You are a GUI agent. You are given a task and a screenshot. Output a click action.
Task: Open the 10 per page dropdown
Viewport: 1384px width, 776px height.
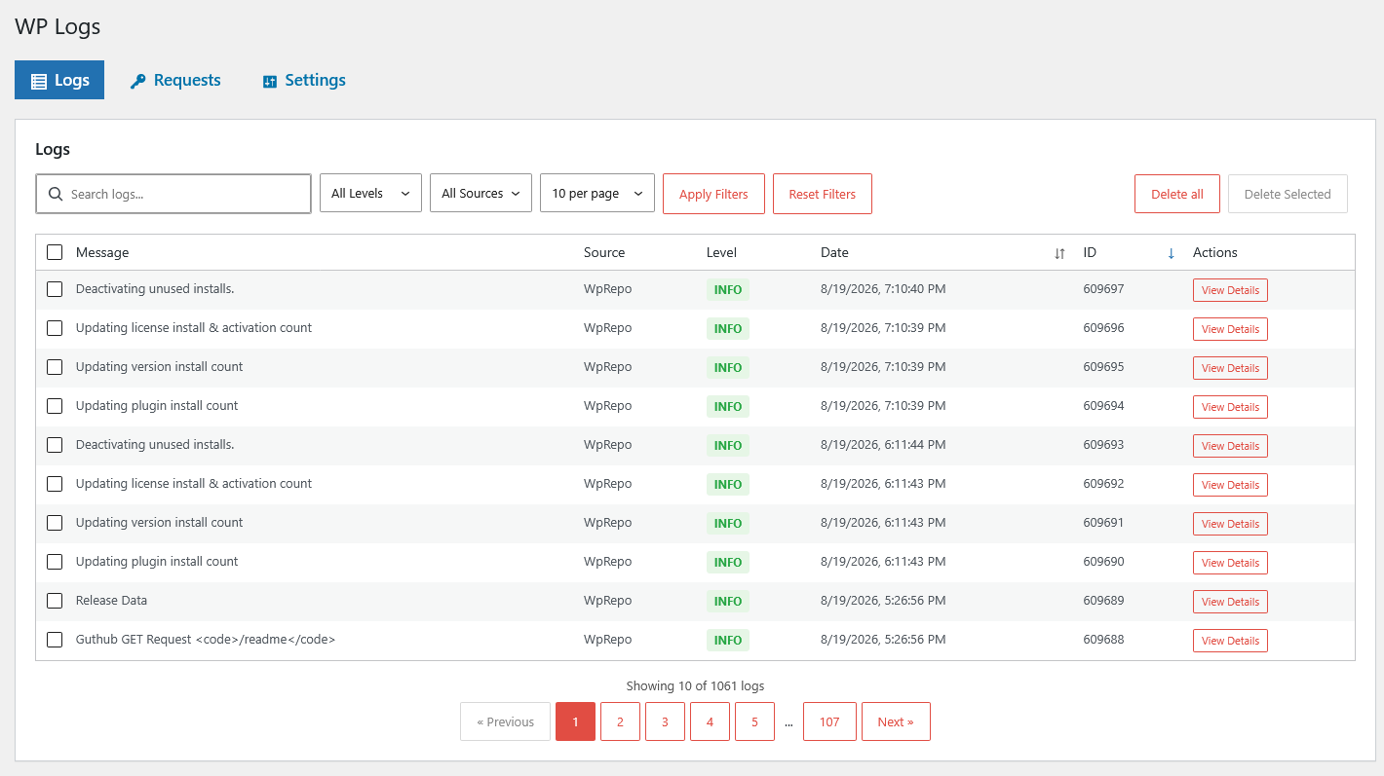pos(597,193)
